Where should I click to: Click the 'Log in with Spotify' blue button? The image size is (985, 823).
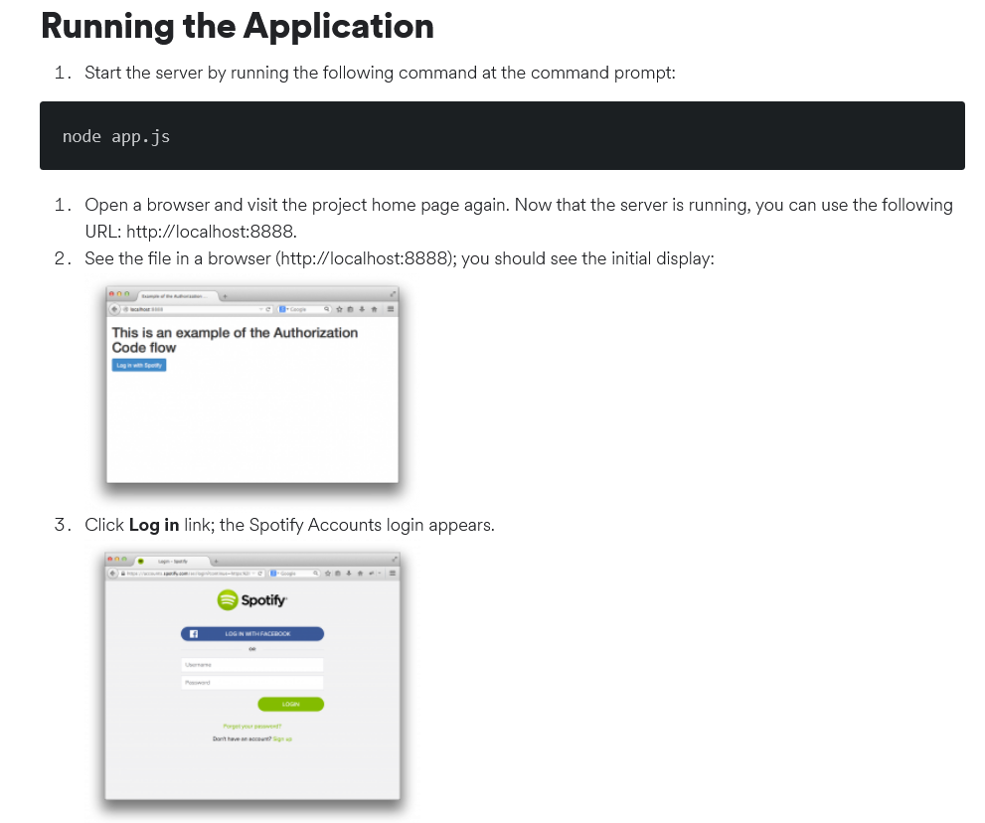(139, 365)
